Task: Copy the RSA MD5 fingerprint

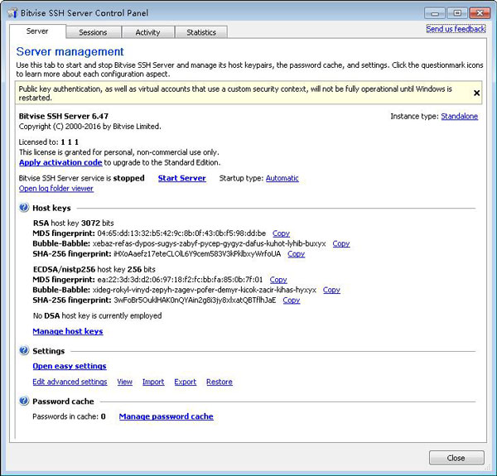Action: pyautogui.click(x=281, y=233)
